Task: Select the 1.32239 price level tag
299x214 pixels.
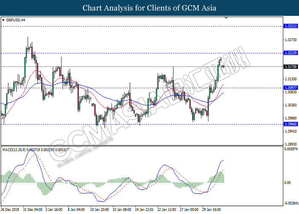Action: pyautogui.click(x=290, y=53)
